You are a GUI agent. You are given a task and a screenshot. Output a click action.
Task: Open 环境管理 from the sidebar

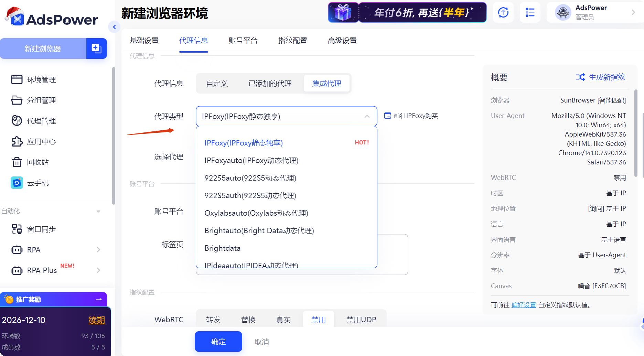coord(41,79)
